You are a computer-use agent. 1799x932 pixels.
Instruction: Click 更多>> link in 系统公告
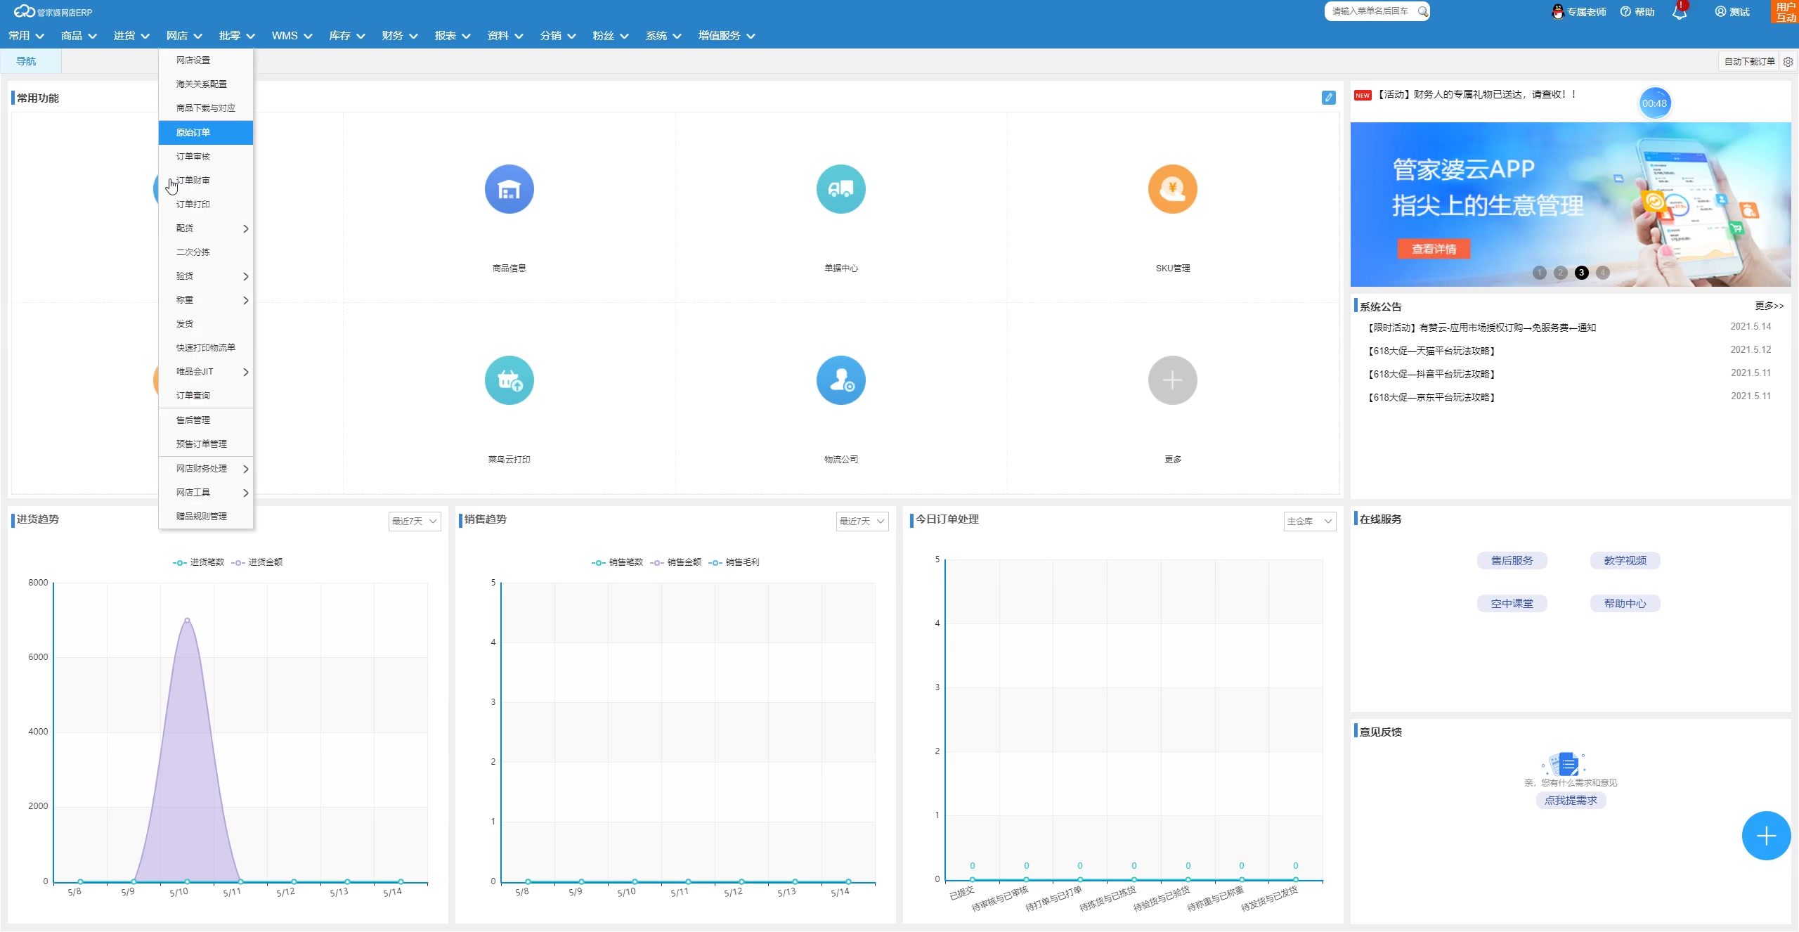coord(1769,306)
